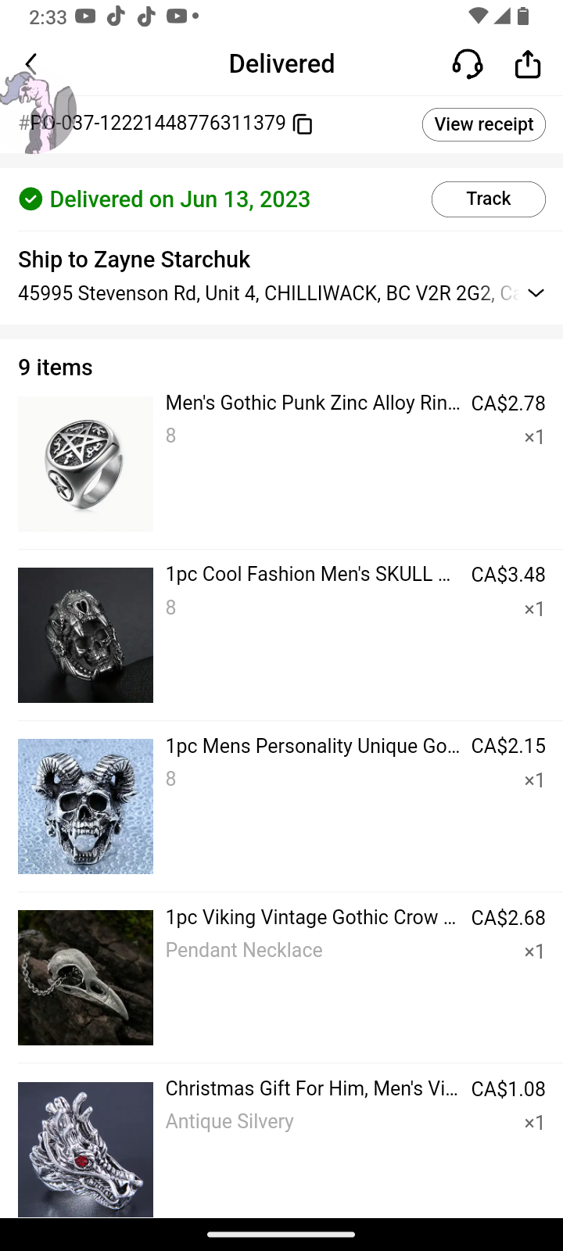Image resolution: width=563 pixels, height=1251 pixels.
Task: Open the crow skull pendant image
Action: pyautogui.click(x=85, y=977)
